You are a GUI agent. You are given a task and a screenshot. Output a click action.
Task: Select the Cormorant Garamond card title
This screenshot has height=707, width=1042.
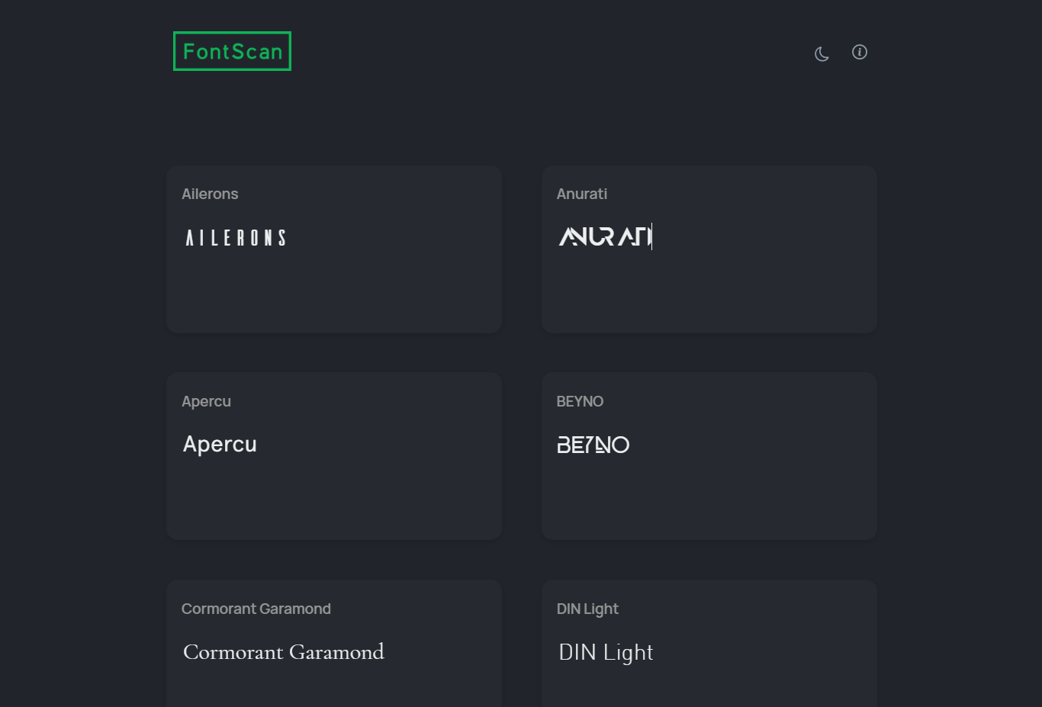[256, 609]
